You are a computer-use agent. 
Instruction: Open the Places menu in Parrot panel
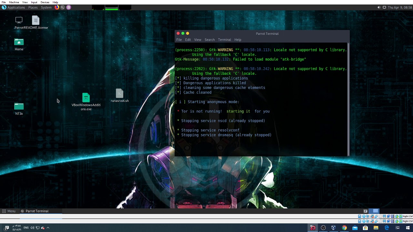(33, 7)
